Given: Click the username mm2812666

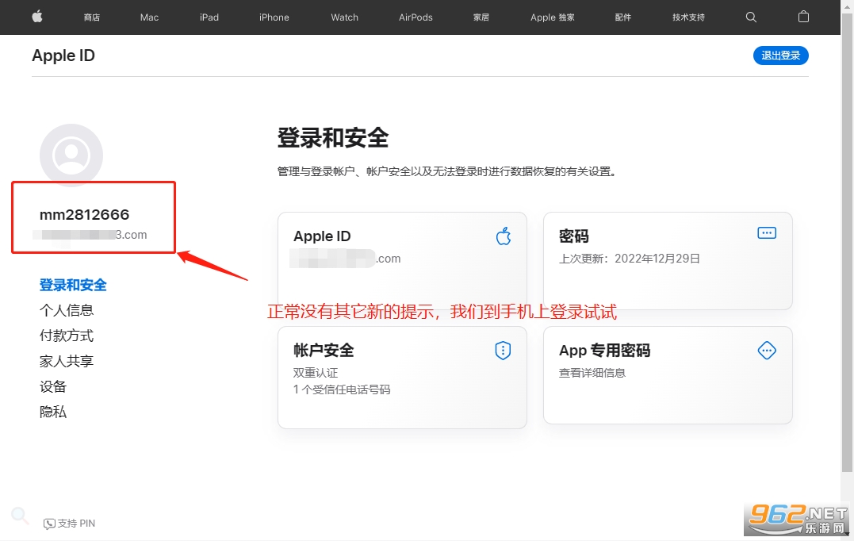Looking at the screenshot, I should (84, 215).
